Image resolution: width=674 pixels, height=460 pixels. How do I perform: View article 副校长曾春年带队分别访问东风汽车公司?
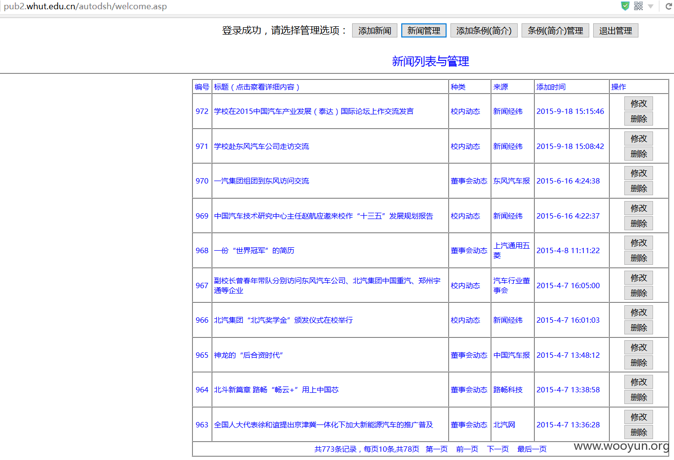tap(327, 286)
